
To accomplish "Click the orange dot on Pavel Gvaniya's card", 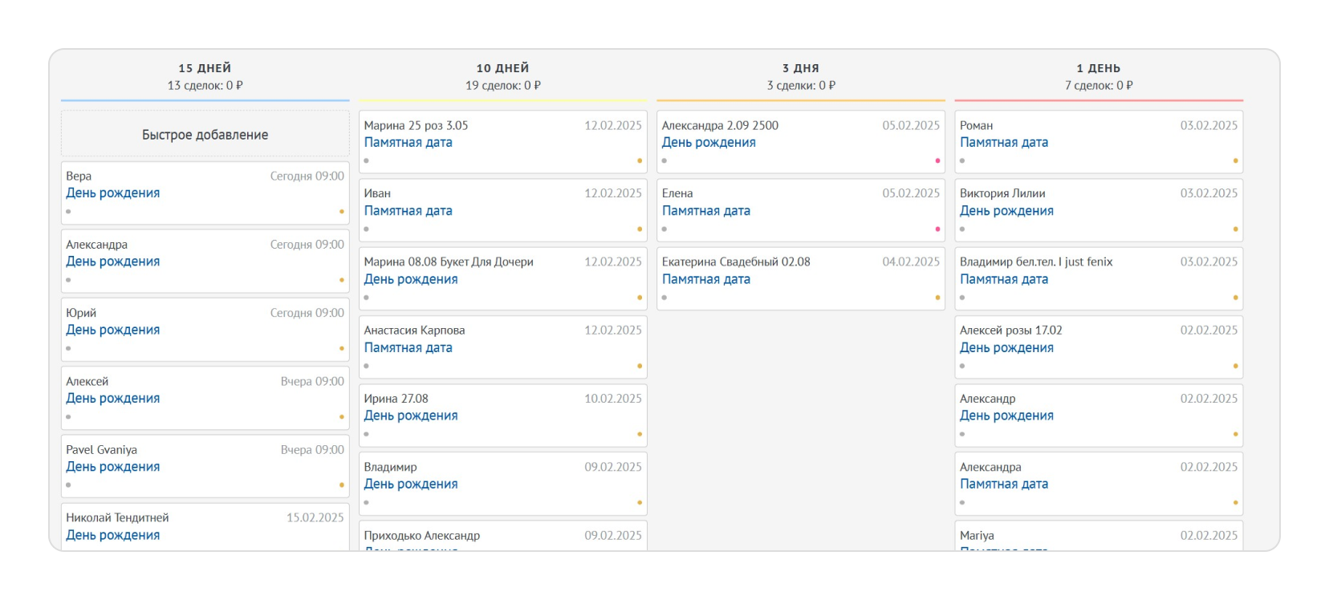I will coord(341,485).
